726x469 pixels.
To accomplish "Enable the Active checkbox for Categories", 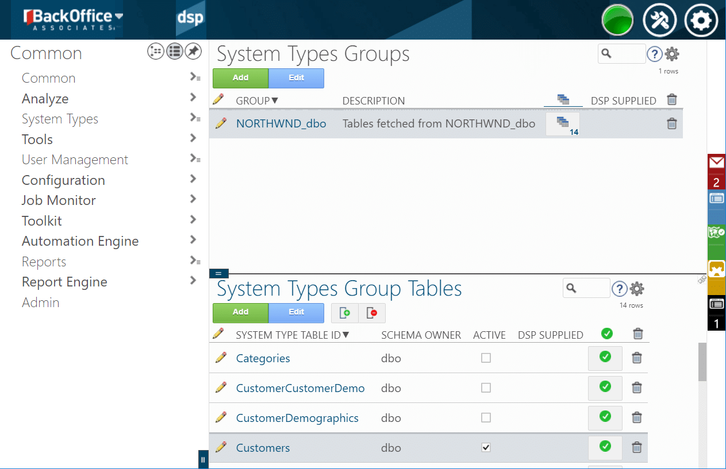I will pos(486,358).
